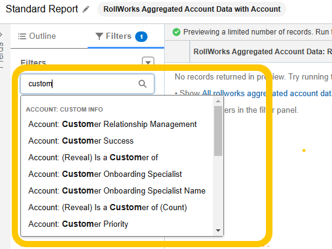This screenshot has height=249, width=332.
Task: Click the 'RollWorks Aggregated Account Data' column header
Action: click(261, 52)
